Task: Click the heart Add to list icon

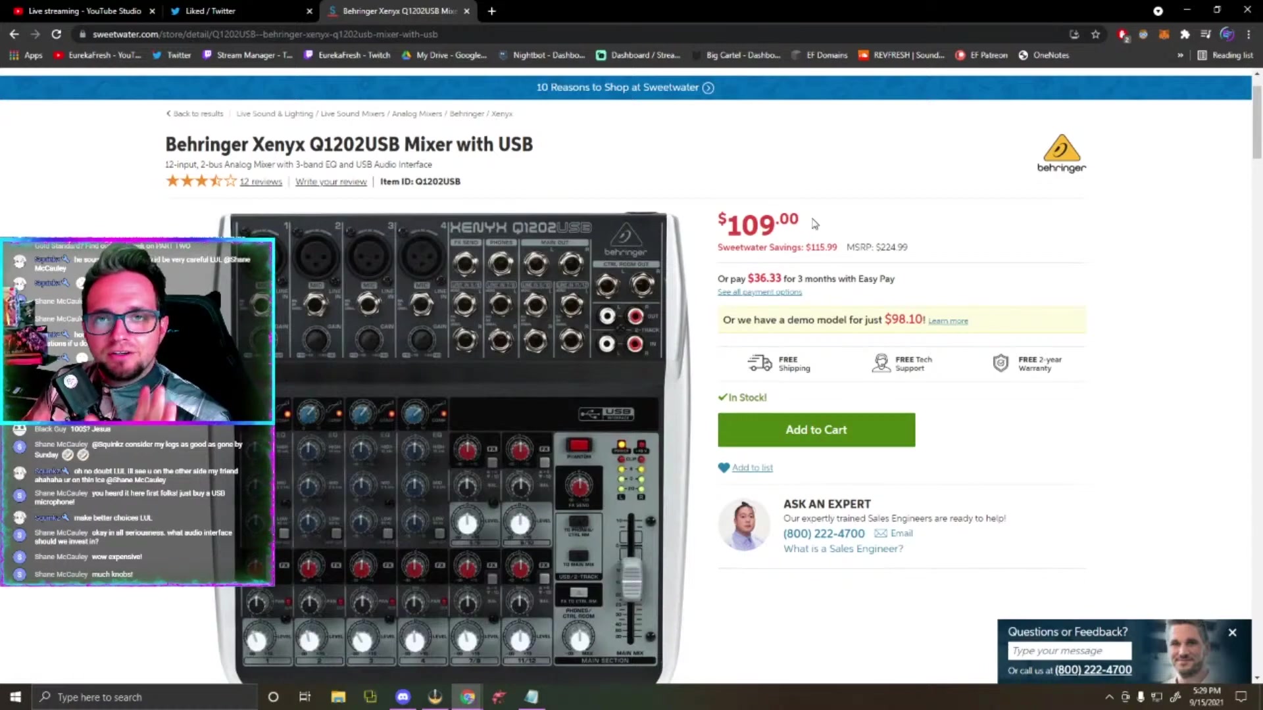Action: (724, 467)
